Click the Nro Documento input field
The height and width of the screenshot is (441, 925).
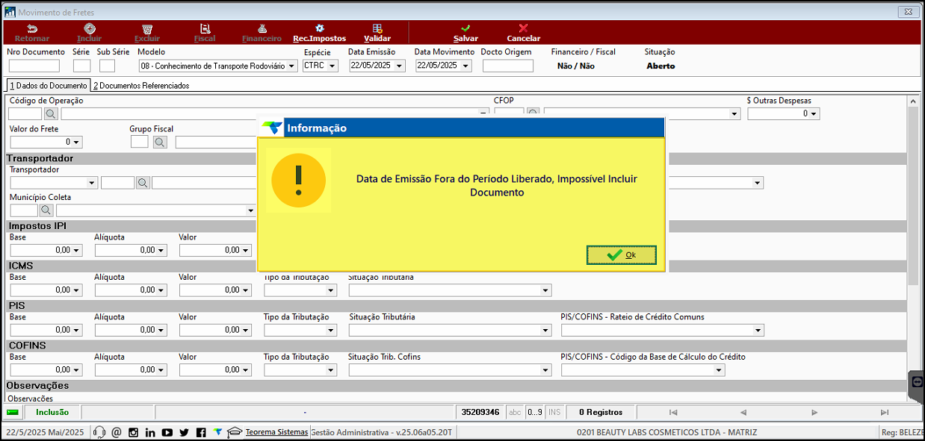point(34,66)
